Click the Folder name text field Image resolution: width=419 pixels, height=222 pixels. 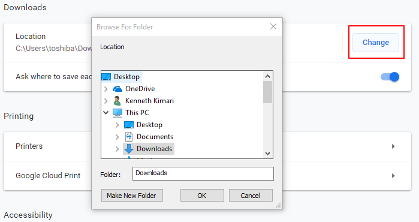[x=203, y=173]
